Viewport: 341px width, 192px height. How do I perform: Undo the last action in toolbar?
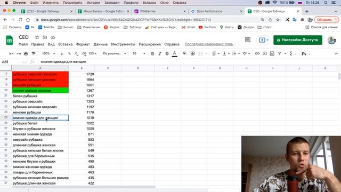pos(11,53)
